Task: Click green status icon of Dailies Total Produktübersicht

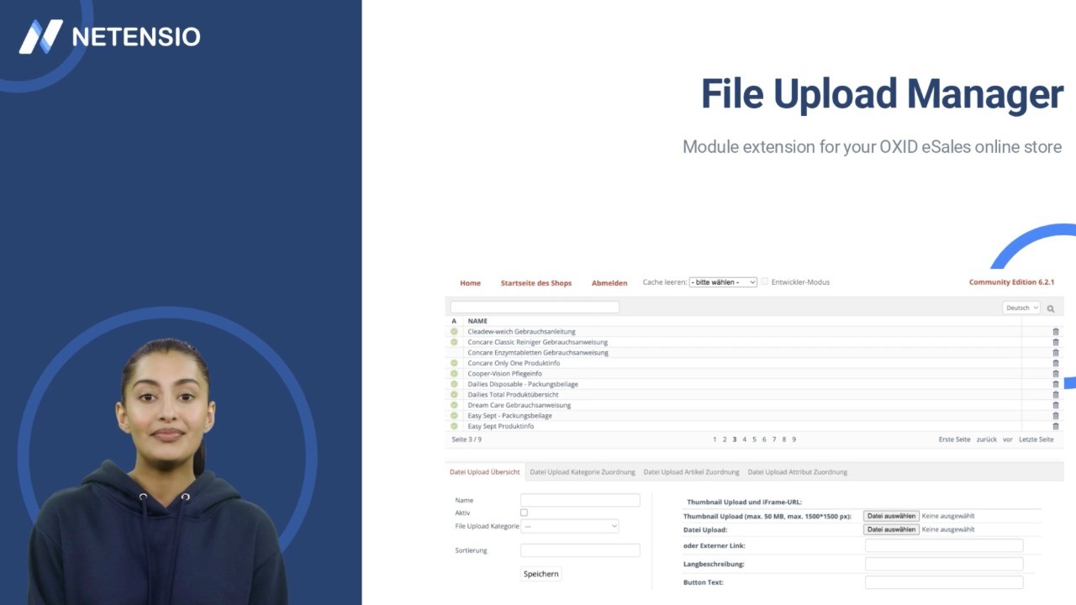Action: tap(454, 394)
